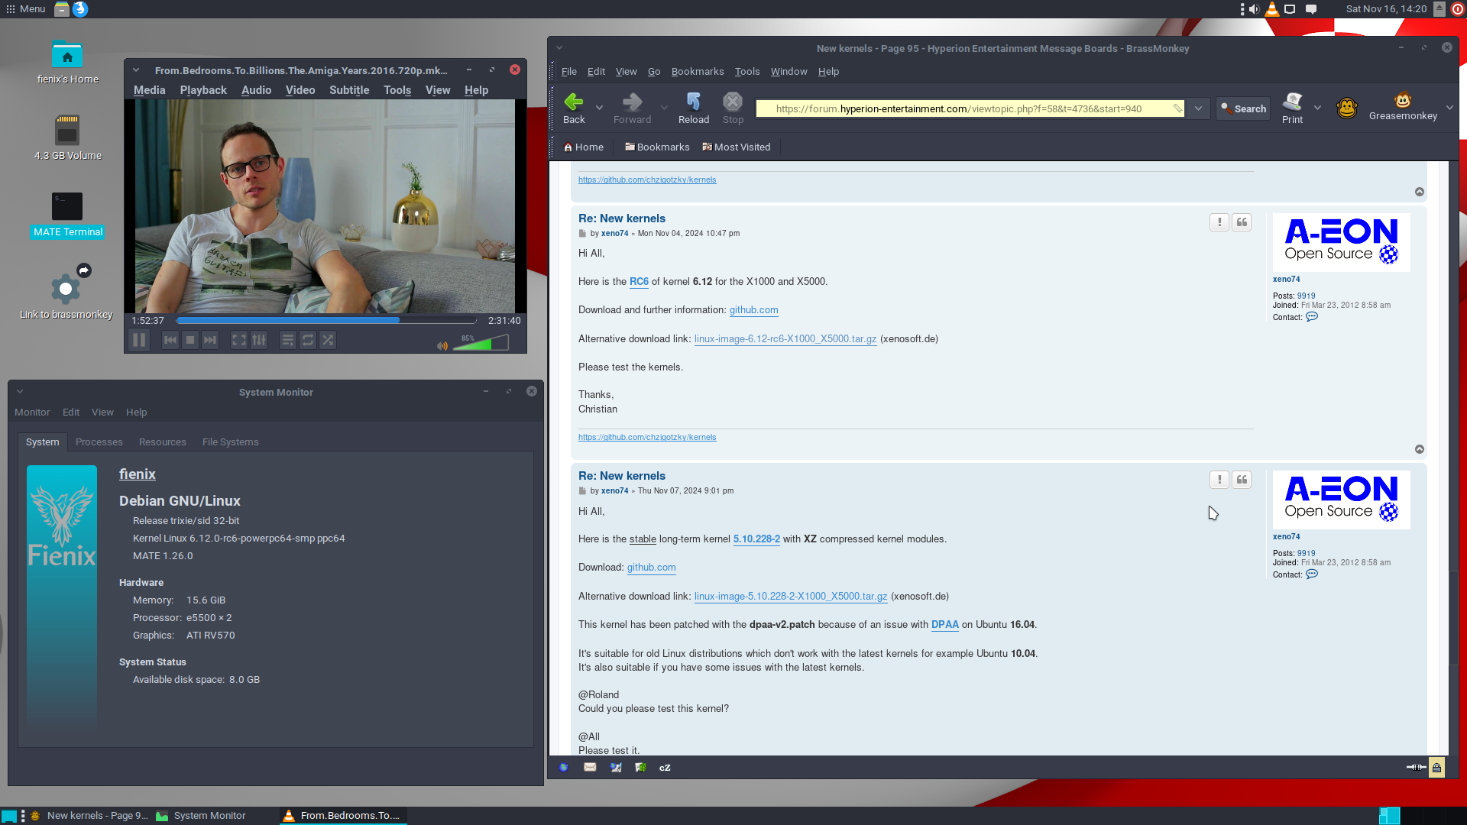This screenshot has height=825, width=1467.
Task: Toggle VLC shuffle playback
Action: click(x=328, y=341)
